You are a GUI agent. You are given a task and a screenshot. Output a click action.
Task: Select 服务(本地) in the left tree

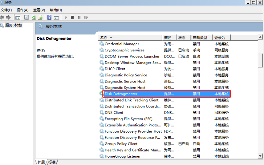(x=13, y=25)
